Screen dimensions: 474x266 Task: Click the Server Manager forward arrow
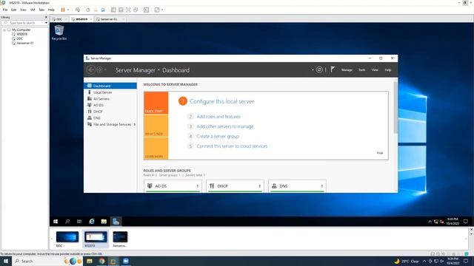click(99, 70)
